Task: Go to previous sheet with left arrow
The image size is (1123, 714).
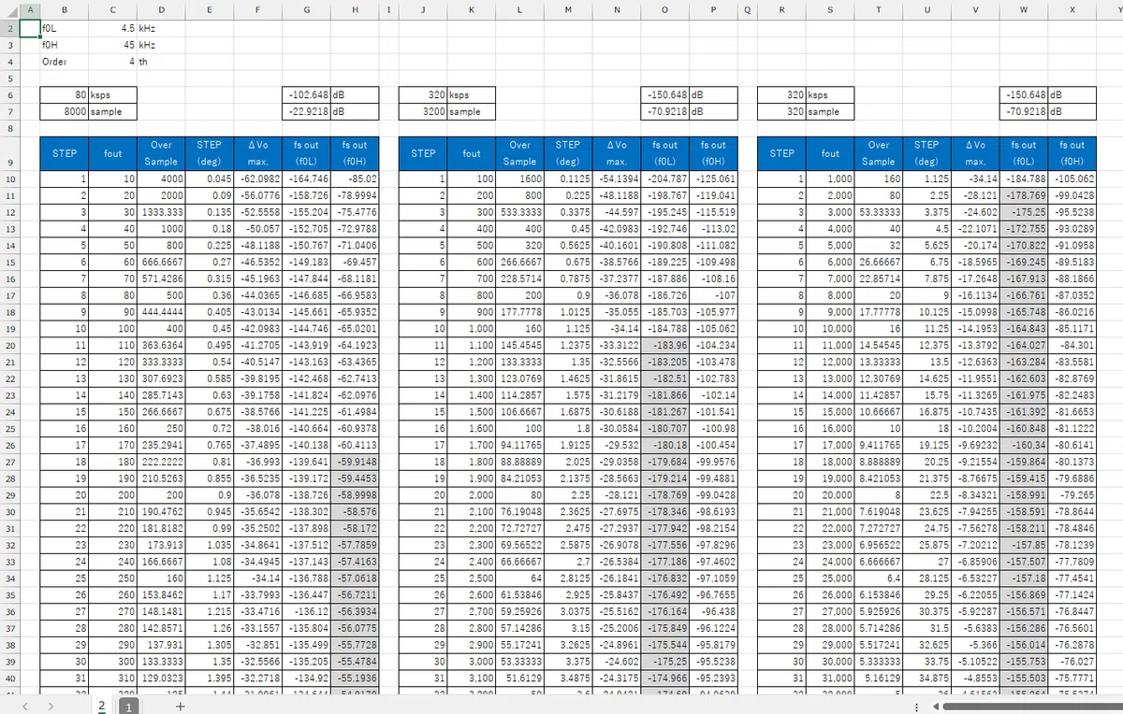Action: pos(23,707)
